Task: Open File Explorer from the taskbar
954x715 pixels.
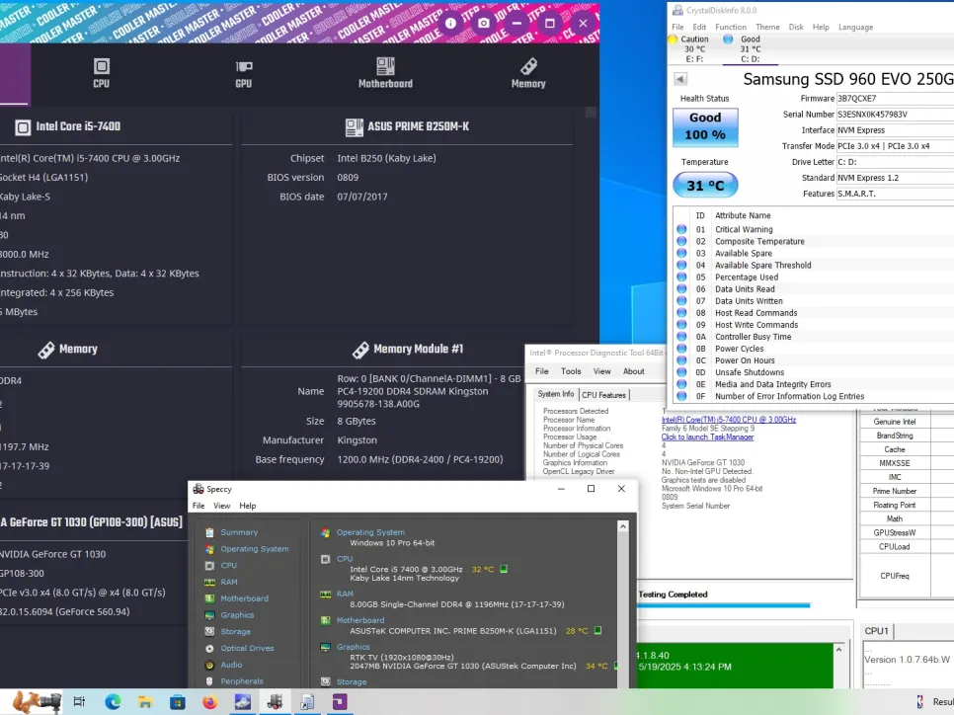Action: [145, 702]
